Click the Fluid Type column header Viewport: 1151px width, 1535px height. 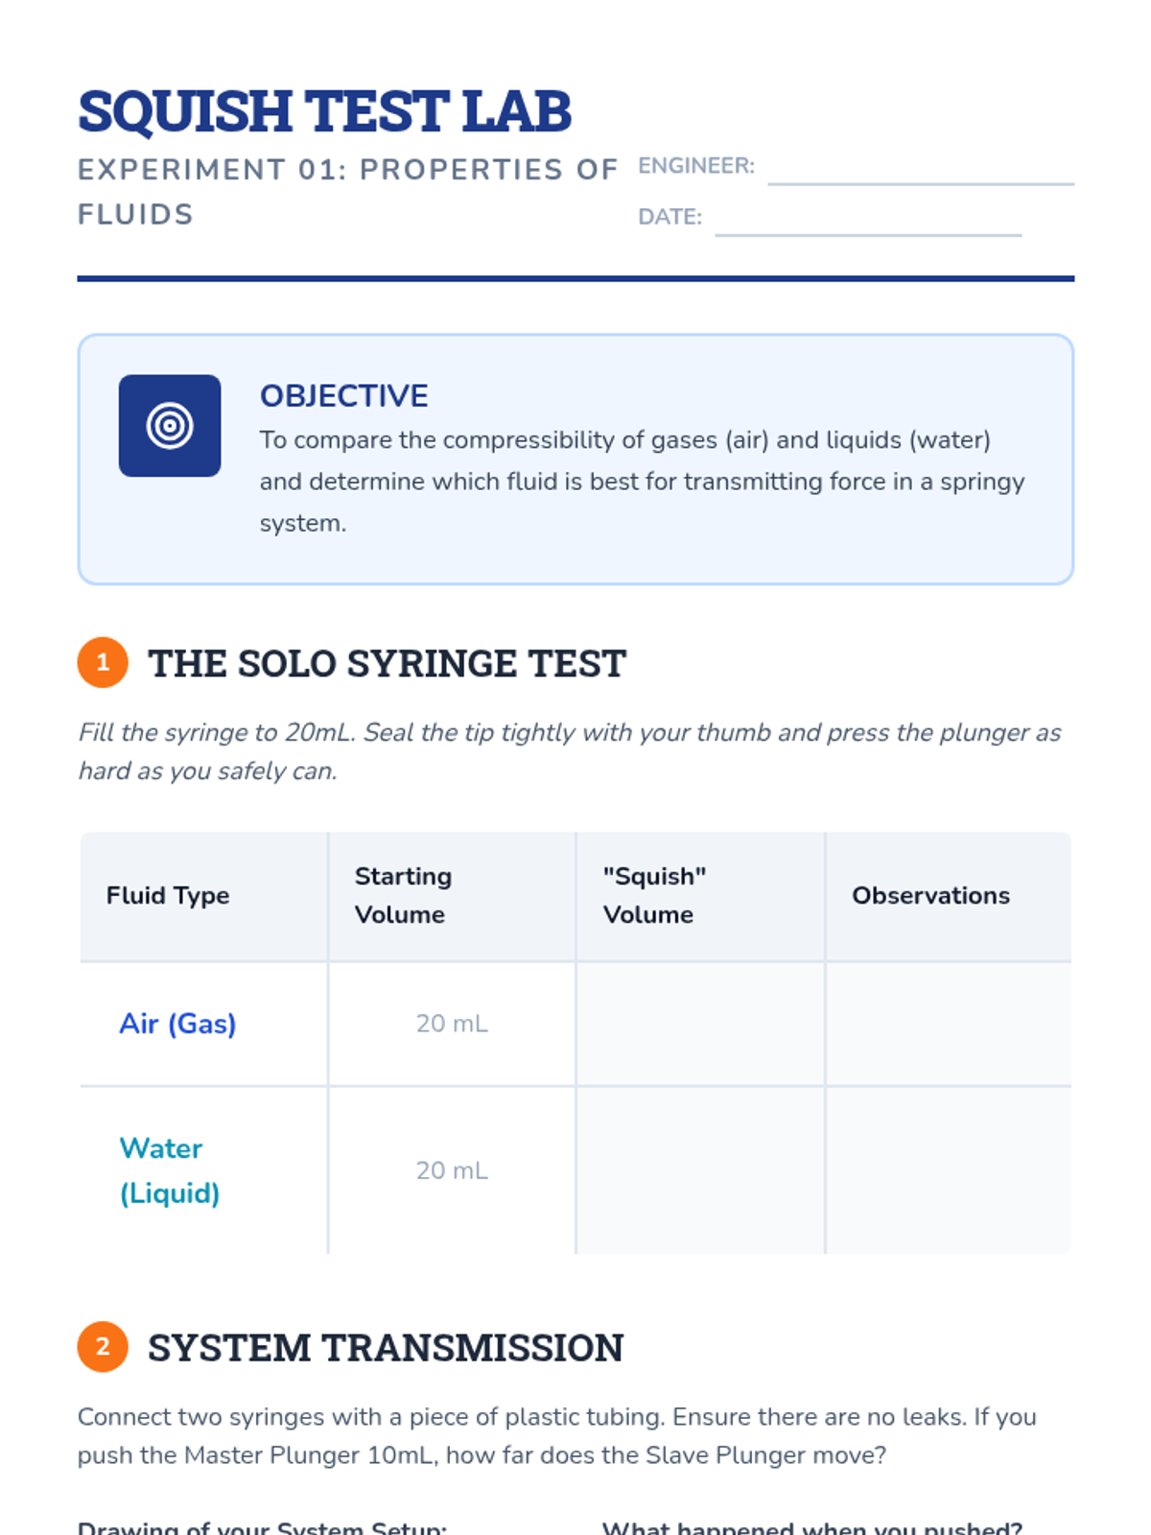168,895
